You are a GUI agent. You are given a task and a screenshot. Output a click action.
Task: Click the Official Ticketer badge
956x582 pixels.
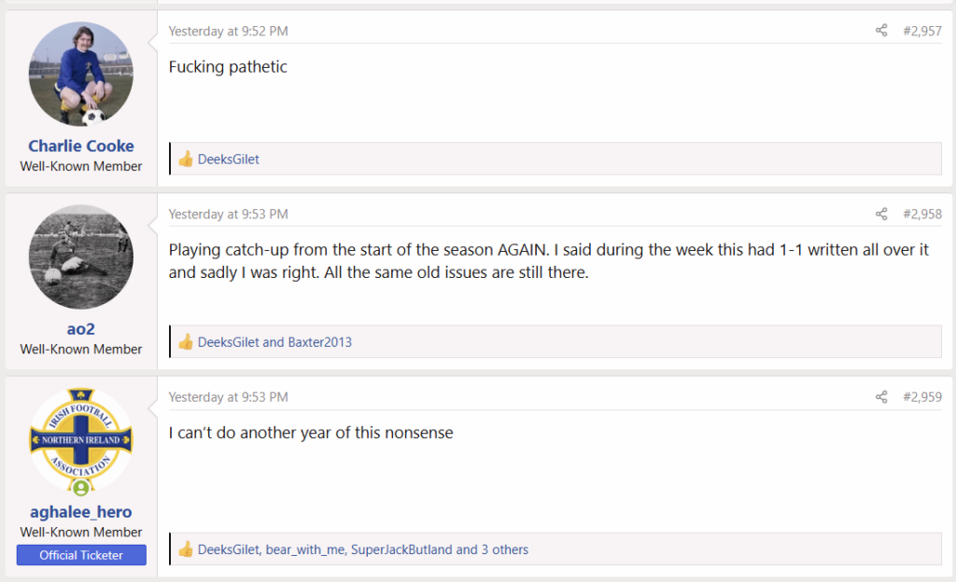point(81,555)
